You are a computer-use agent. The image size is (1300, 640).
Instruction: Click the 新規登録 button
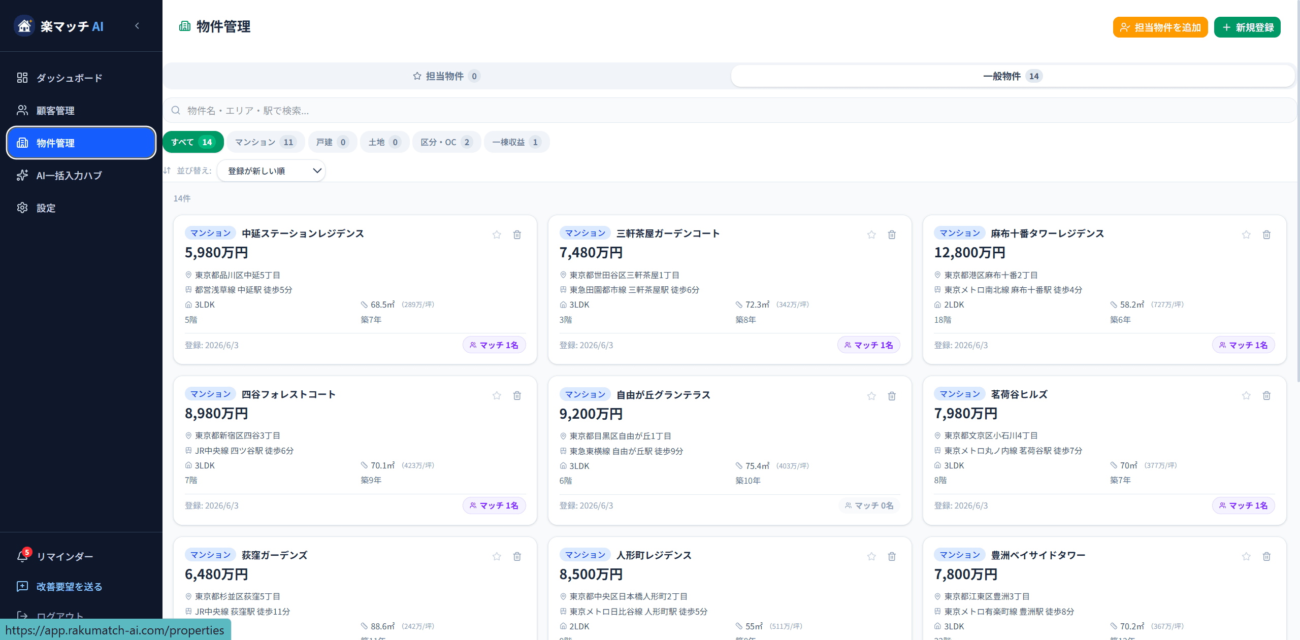click(x=1247, y=27)
